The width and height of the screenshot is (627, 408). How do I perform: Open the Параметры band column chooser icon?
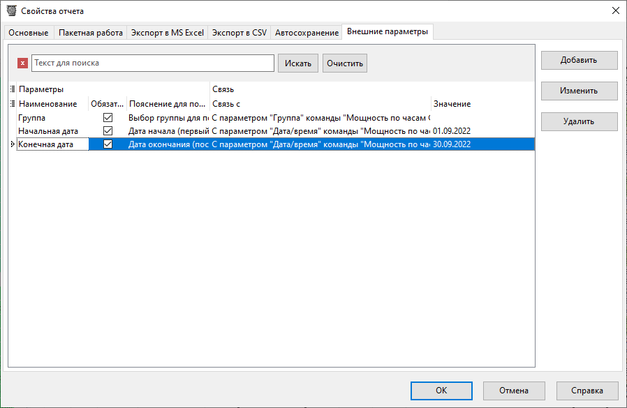point(13,89)
